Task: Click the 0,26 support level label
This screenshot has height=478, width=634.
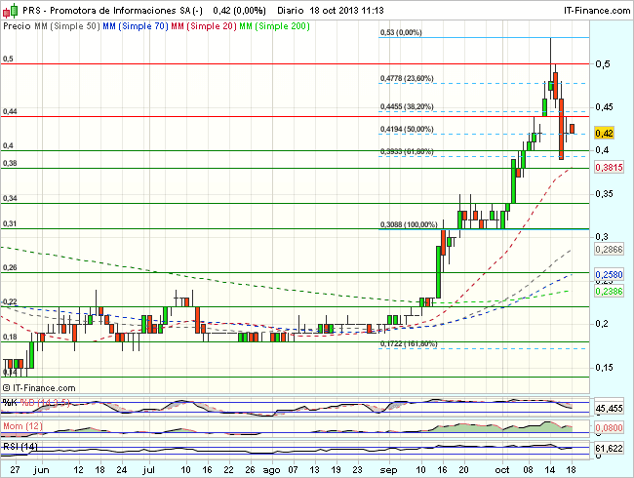Action: [x=10, y=267]
